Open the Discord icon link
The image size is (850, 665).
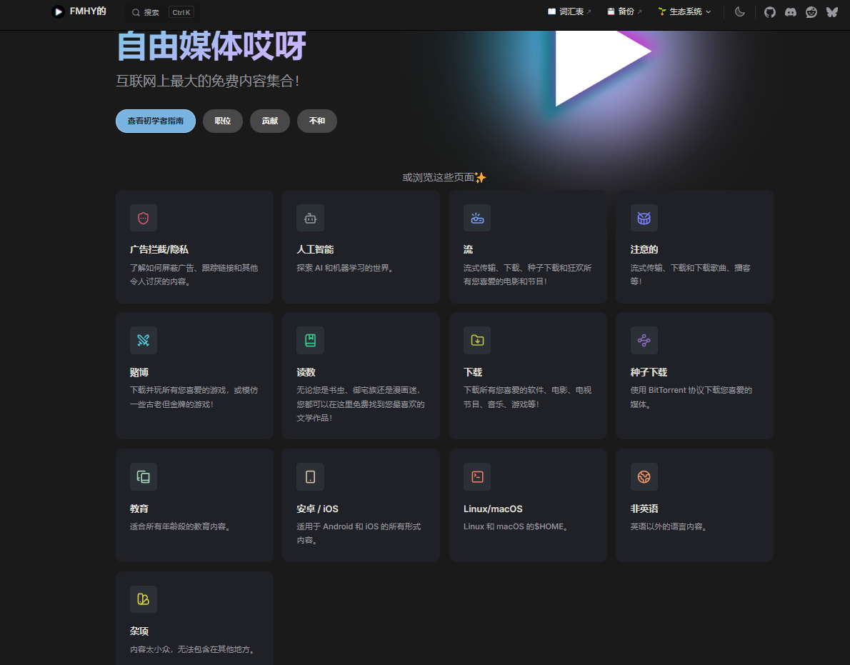791,12
